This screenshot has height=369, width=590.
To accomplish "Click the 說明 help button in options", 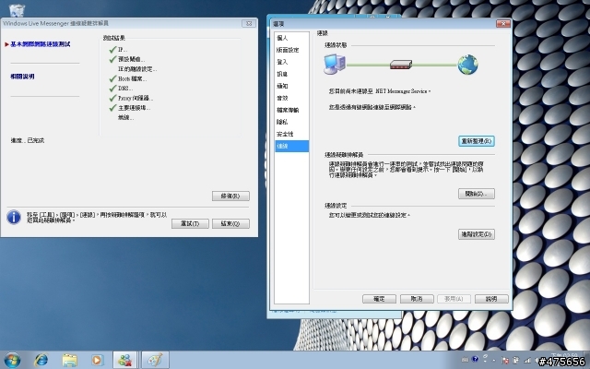I will [491, 299].
